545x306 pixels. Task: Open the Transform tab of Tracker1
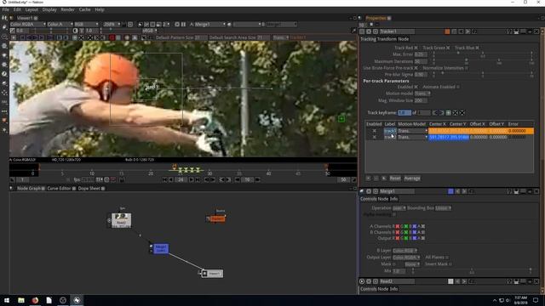(x=386, y=39)
